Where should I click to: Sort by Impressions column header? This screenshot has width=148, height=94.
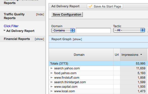point(133,55)
